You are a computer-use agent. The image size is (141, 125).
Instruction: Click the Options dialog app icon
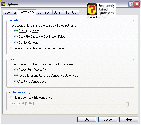coord(3,4)
